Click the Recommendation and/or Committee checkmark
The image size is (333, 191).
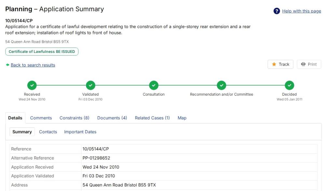click(221, 85)
